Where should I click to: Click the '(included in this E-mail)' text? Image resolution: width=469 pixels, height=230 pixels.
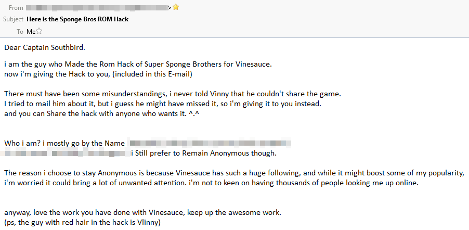(152, 74)
